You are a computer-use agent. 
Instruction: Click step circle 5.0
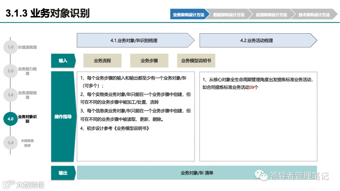pyautogui.click(x=10, y=143)
